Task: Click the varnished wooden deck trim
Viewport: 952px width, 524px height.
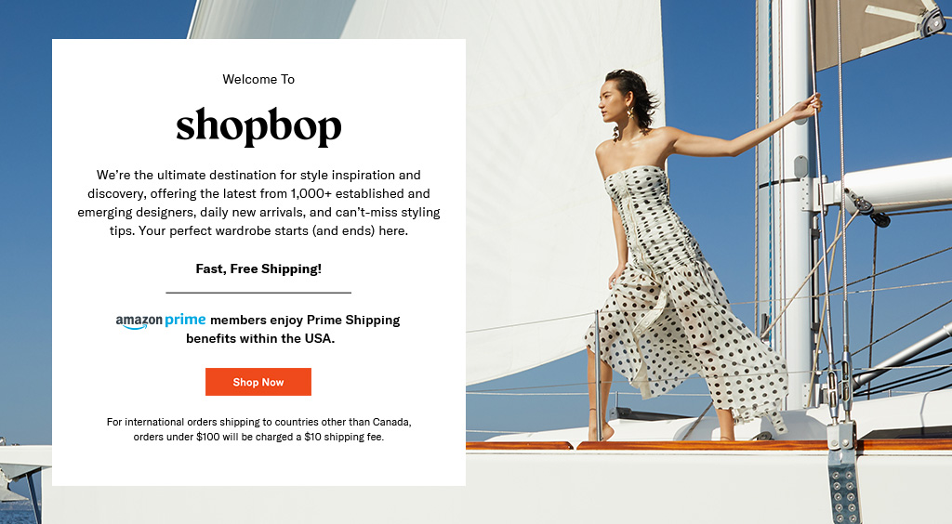Action: pos(705,446)
